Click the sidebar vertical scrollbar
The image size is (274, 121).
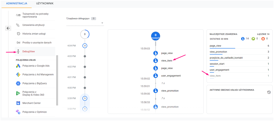pos(57,80)
